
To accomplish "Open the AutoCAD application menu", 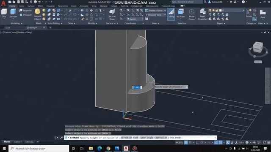I will pos(3,3).
